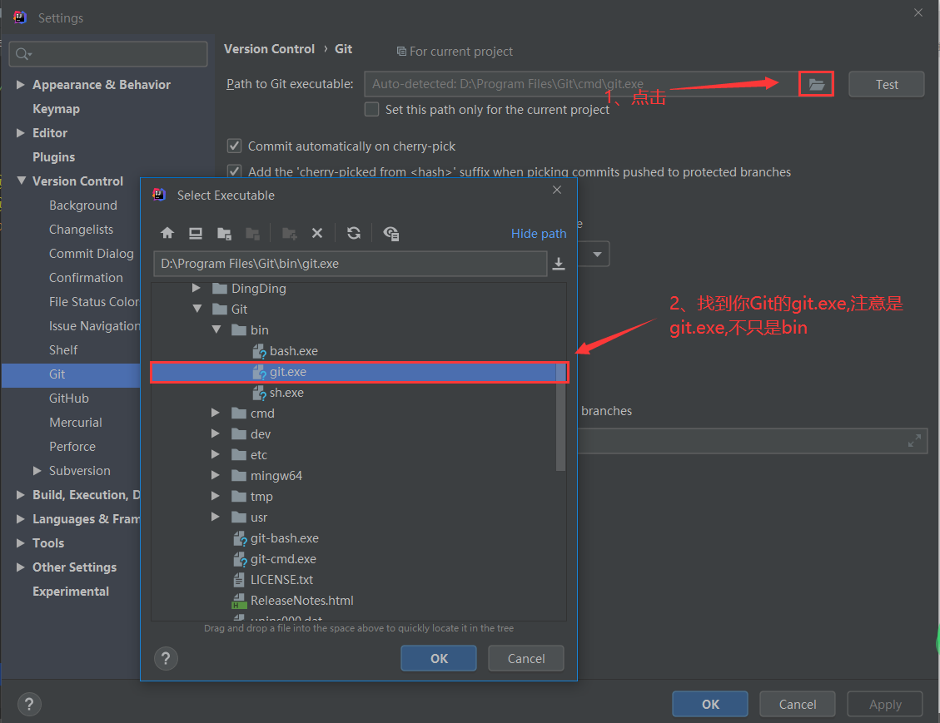Open Experimental settings page
Screen dimensions: 940x723
71,592
